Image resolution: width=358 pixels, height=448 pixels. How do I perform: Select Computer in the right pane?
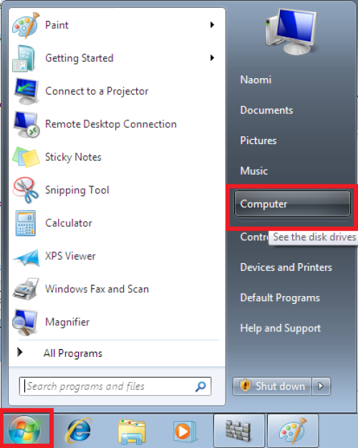pyautogui.click(x=292, y=204)
